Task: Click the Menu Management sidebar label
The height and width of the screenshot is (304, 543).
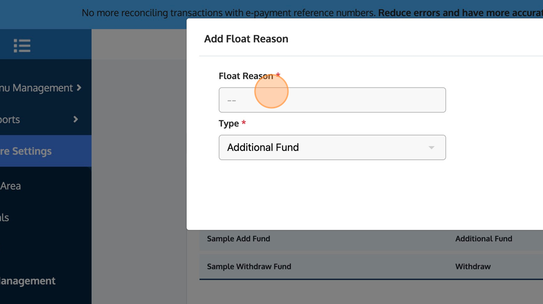Action: [x=36, y=88]
